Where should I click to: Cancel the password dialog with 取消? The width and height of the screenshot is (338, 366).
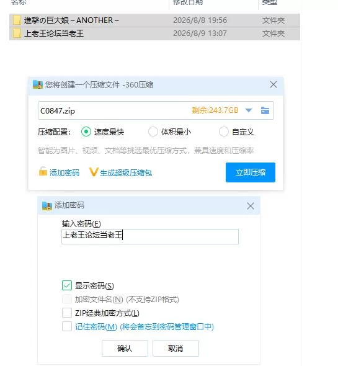[176, 348]
